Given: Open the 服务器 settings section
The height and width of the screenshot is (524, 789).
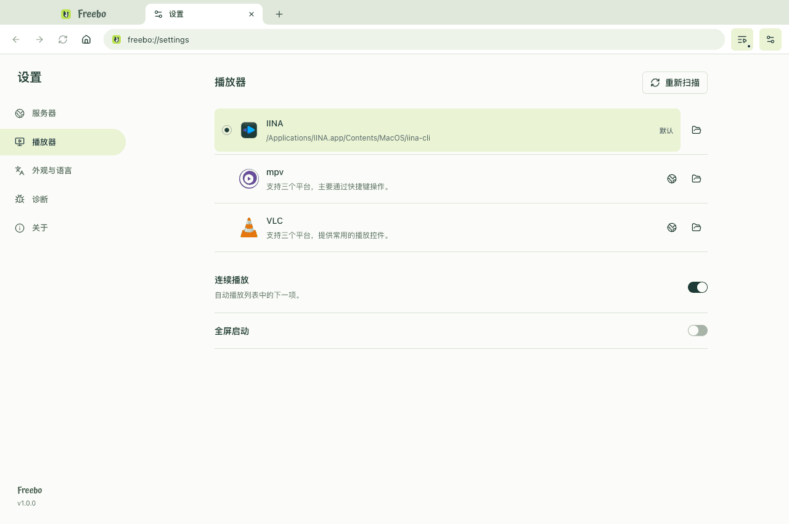Looking at the screenshot, I should (x=63, y=113).
